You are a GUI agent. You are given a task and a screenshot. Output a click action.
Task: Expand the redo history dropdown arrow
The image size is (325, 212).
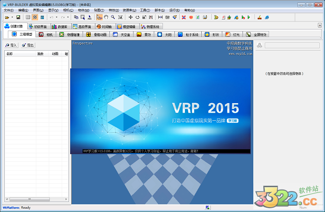(x=68, y=17)
